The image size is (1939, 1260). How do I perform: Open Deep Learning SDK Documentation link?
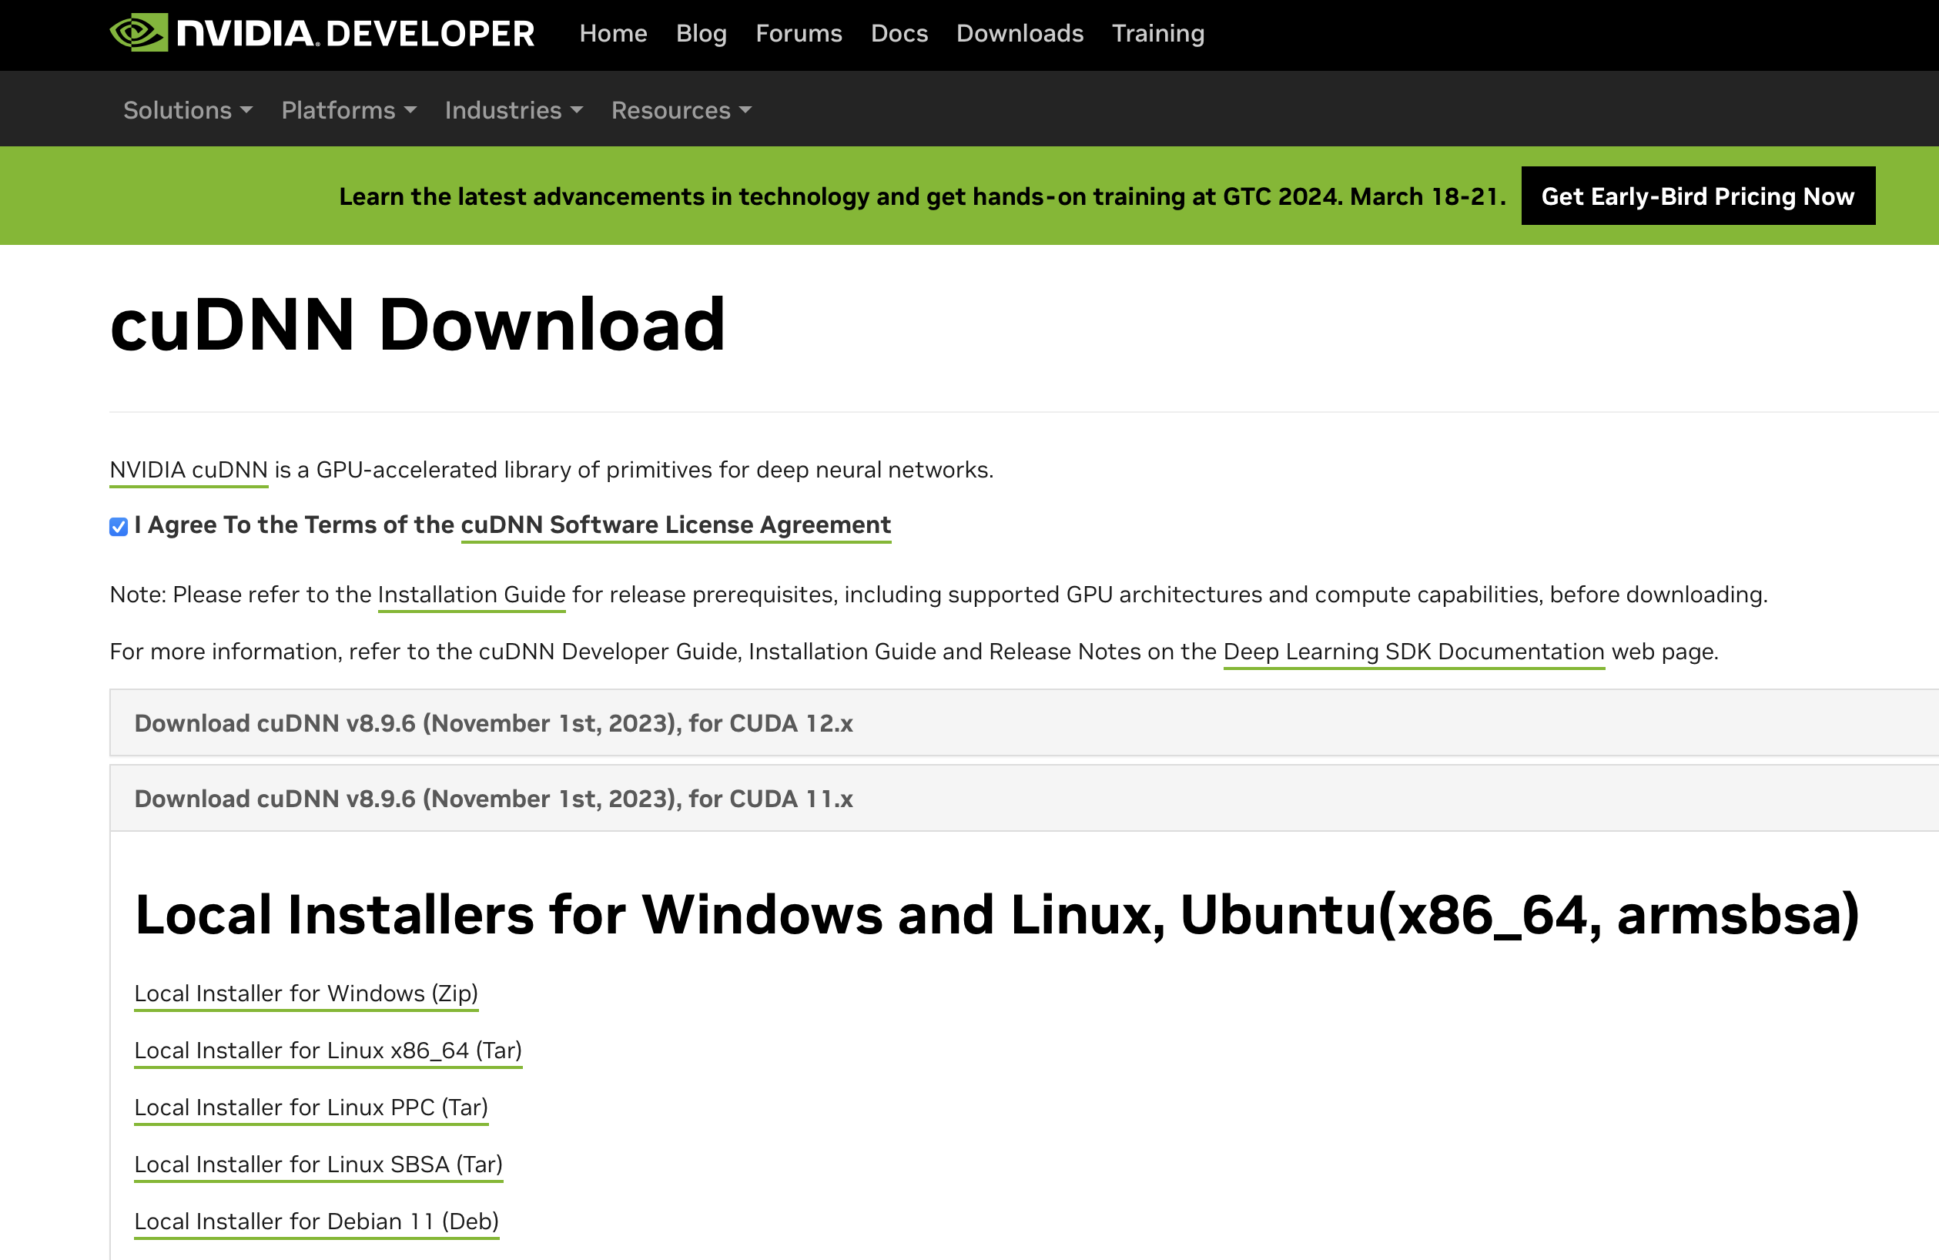click(1414, 652)
